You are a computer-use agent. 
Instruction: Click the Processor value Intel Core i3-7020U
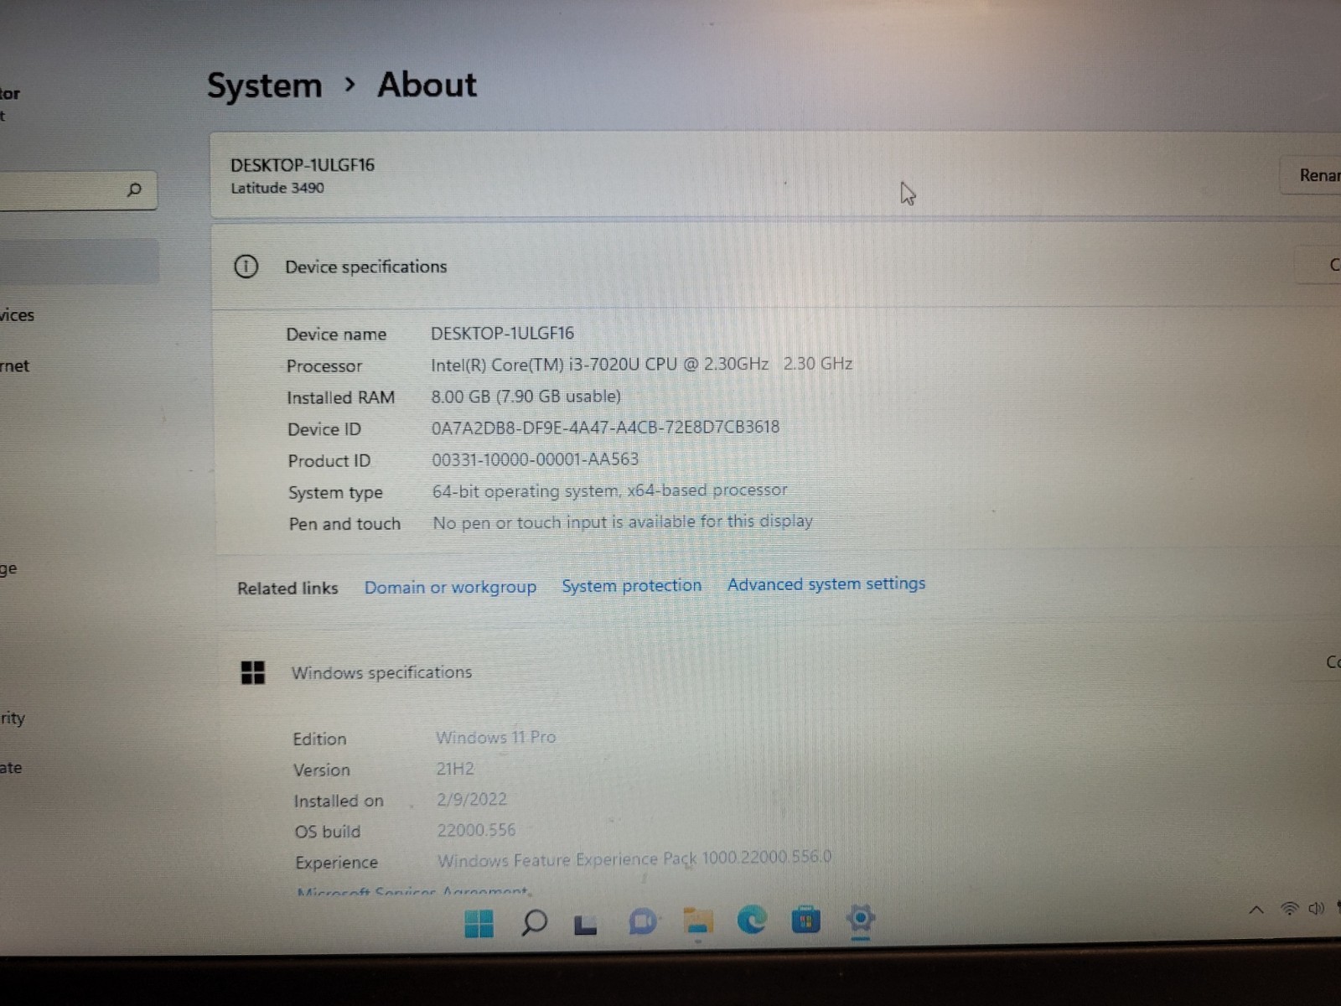tap(641, 364)
